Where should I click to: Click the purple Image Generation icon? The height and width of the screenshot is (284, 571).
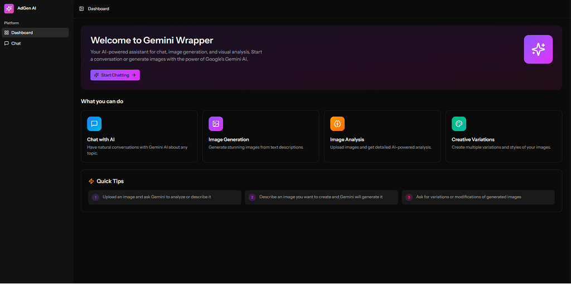[216, 124]
